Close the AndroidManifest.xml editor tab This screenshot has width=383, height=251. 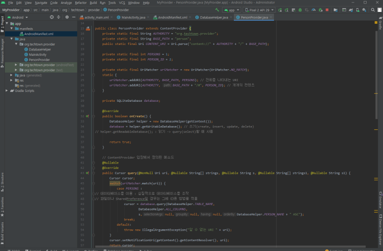click(190, 17)
